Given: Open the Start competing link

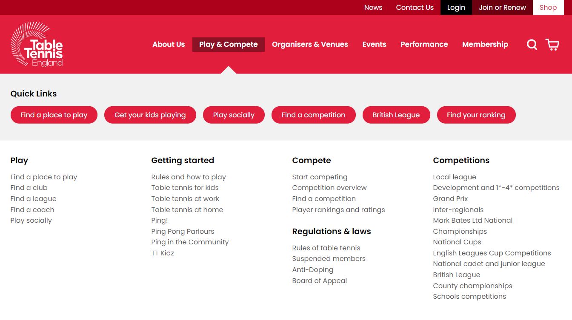Looking at the screenshot, I should (x=320, y=177).
